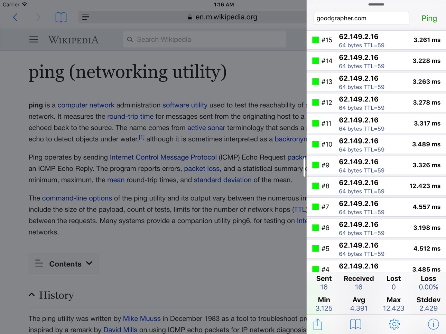Open the David Mills link
The image size is (446, 334).
pyautogui.click(x=120, y=330)
